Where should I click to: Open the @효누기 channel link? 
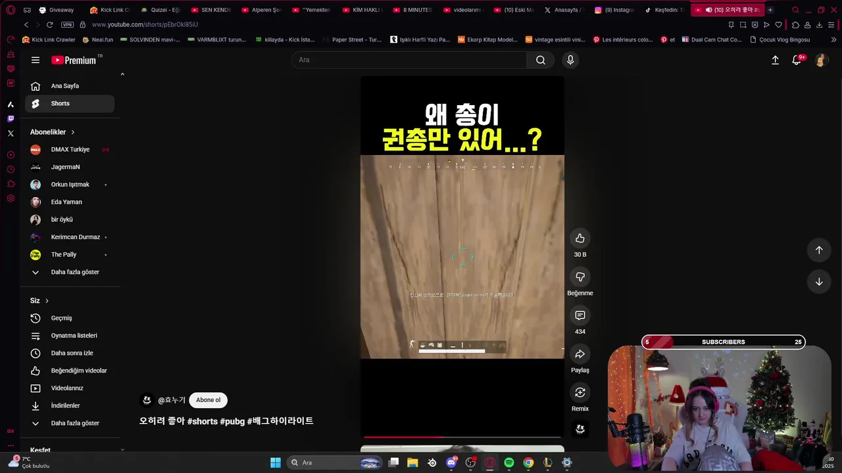point(171,400)
